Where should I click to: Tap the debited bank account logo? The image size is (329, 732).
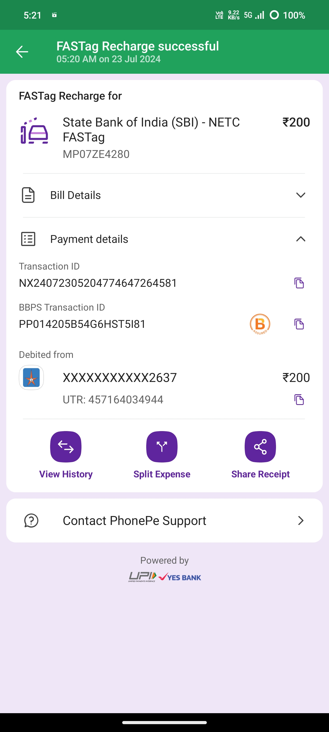coord(31,377)
